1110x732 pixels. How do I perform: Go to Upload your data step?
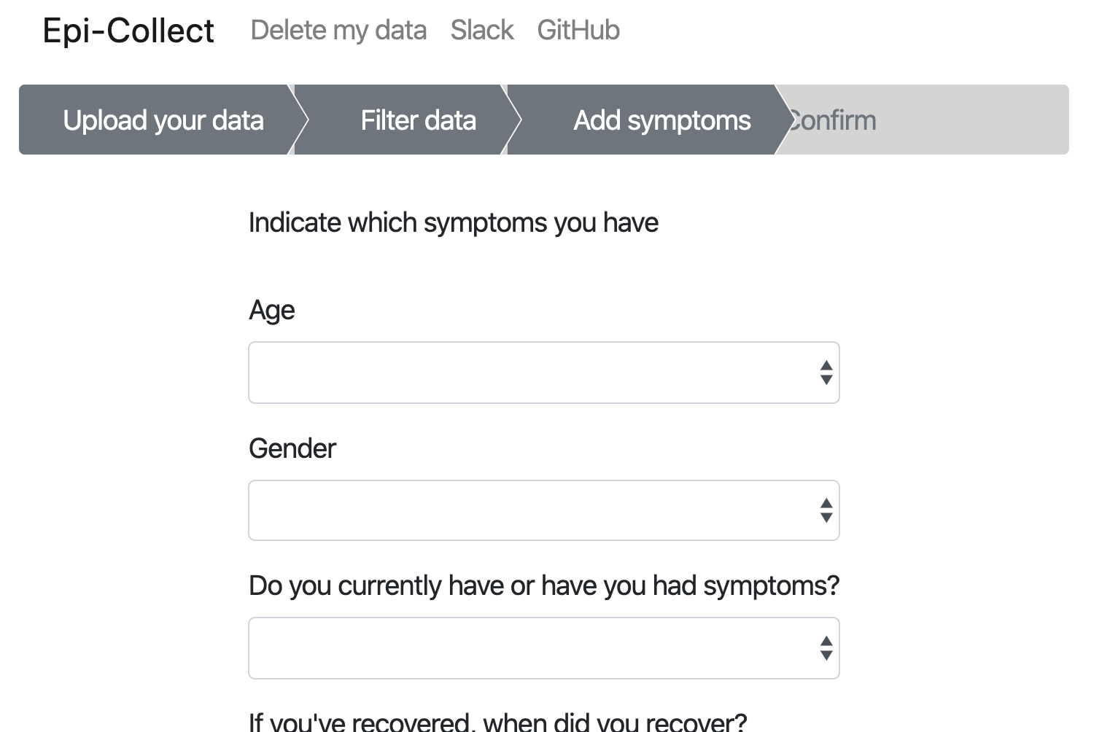(163, 120)
